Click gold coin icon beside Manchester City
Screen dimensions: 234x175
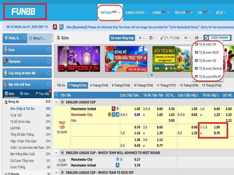point(109,115)
